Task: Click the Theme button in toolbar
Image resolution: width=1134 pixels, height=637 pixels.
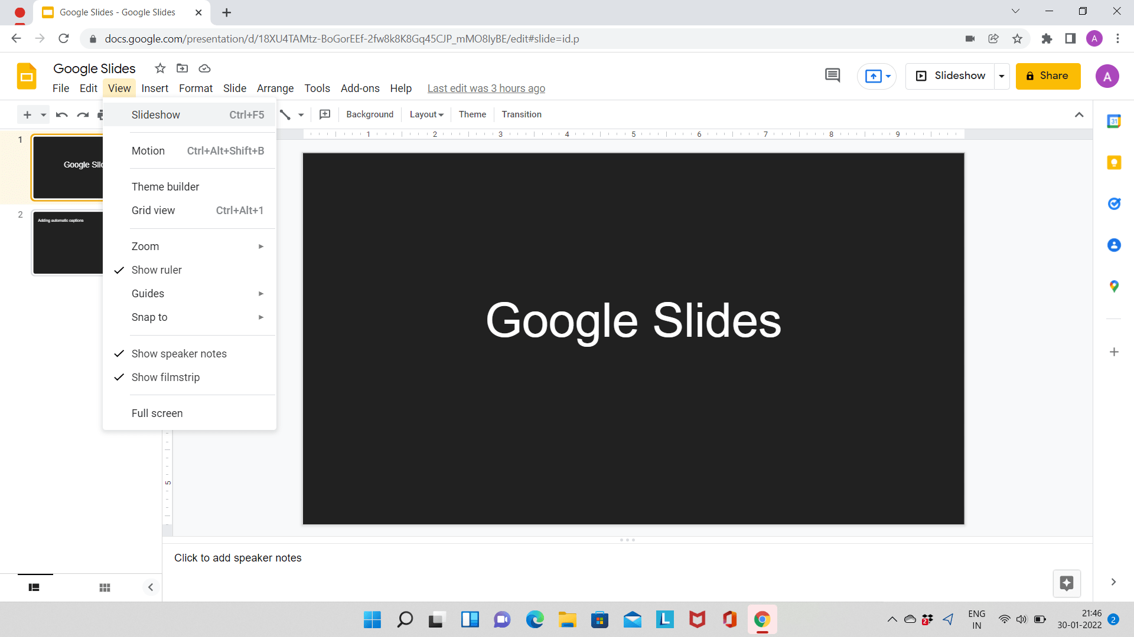Action: click(471, 114)
